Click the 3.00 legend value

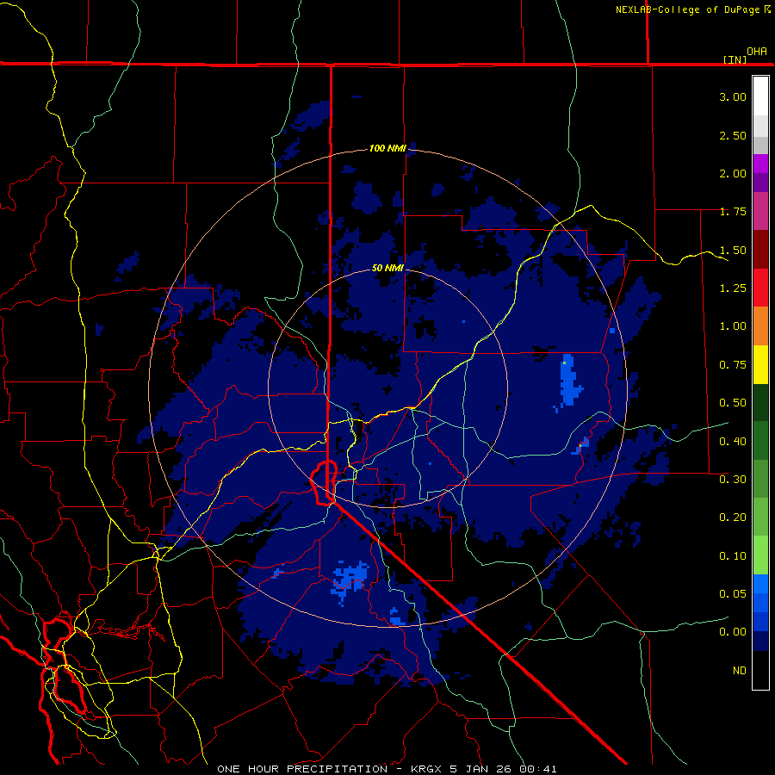coord(733,96)
